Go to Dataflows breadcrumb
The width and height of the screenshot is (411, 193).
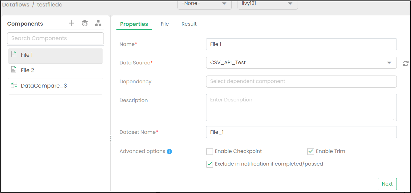pyautogui.click(x=16, y=5)
